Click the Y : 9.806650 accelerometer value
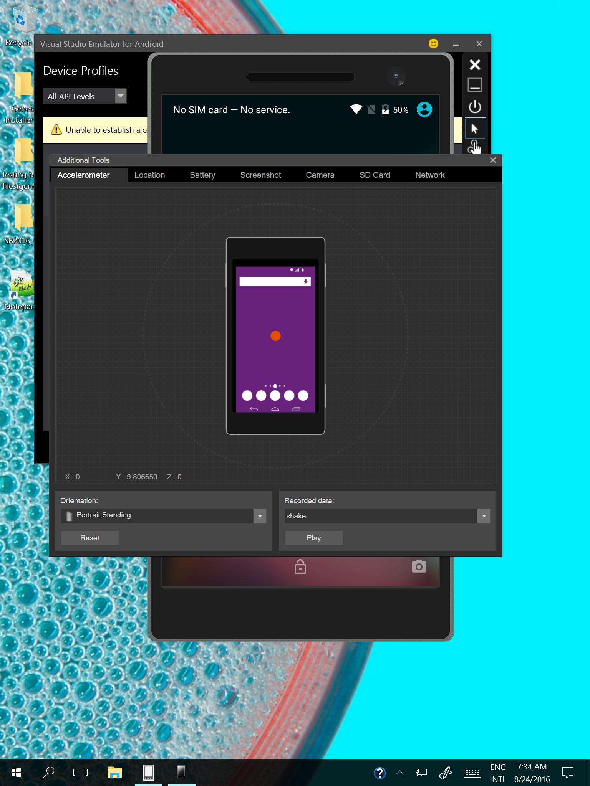Image resolution: width=590 pixels, height=786 pixels. click(x=136, y=477)
